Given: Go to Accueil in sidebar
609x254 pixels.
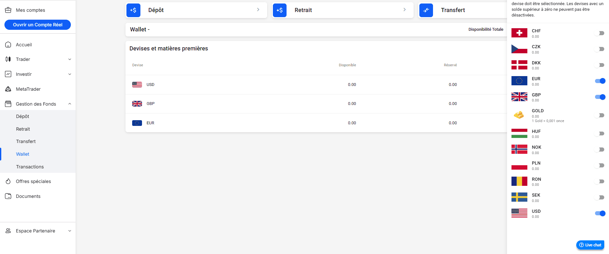Looking at the screenshot, I should point(24,45).
